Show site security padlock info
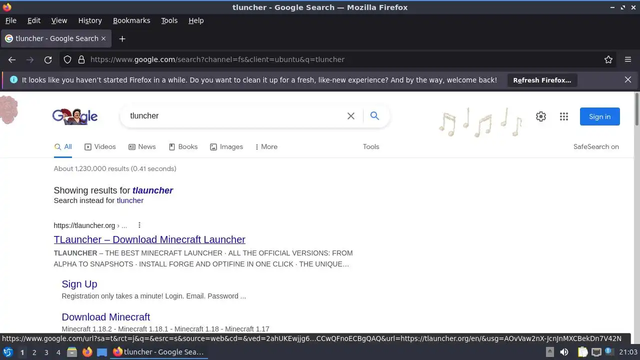640x360 pixels. point(81,59)
